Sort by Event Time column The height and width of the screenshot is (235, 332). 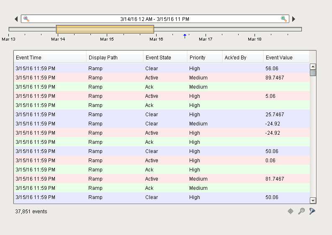click(x=50, y=58)
